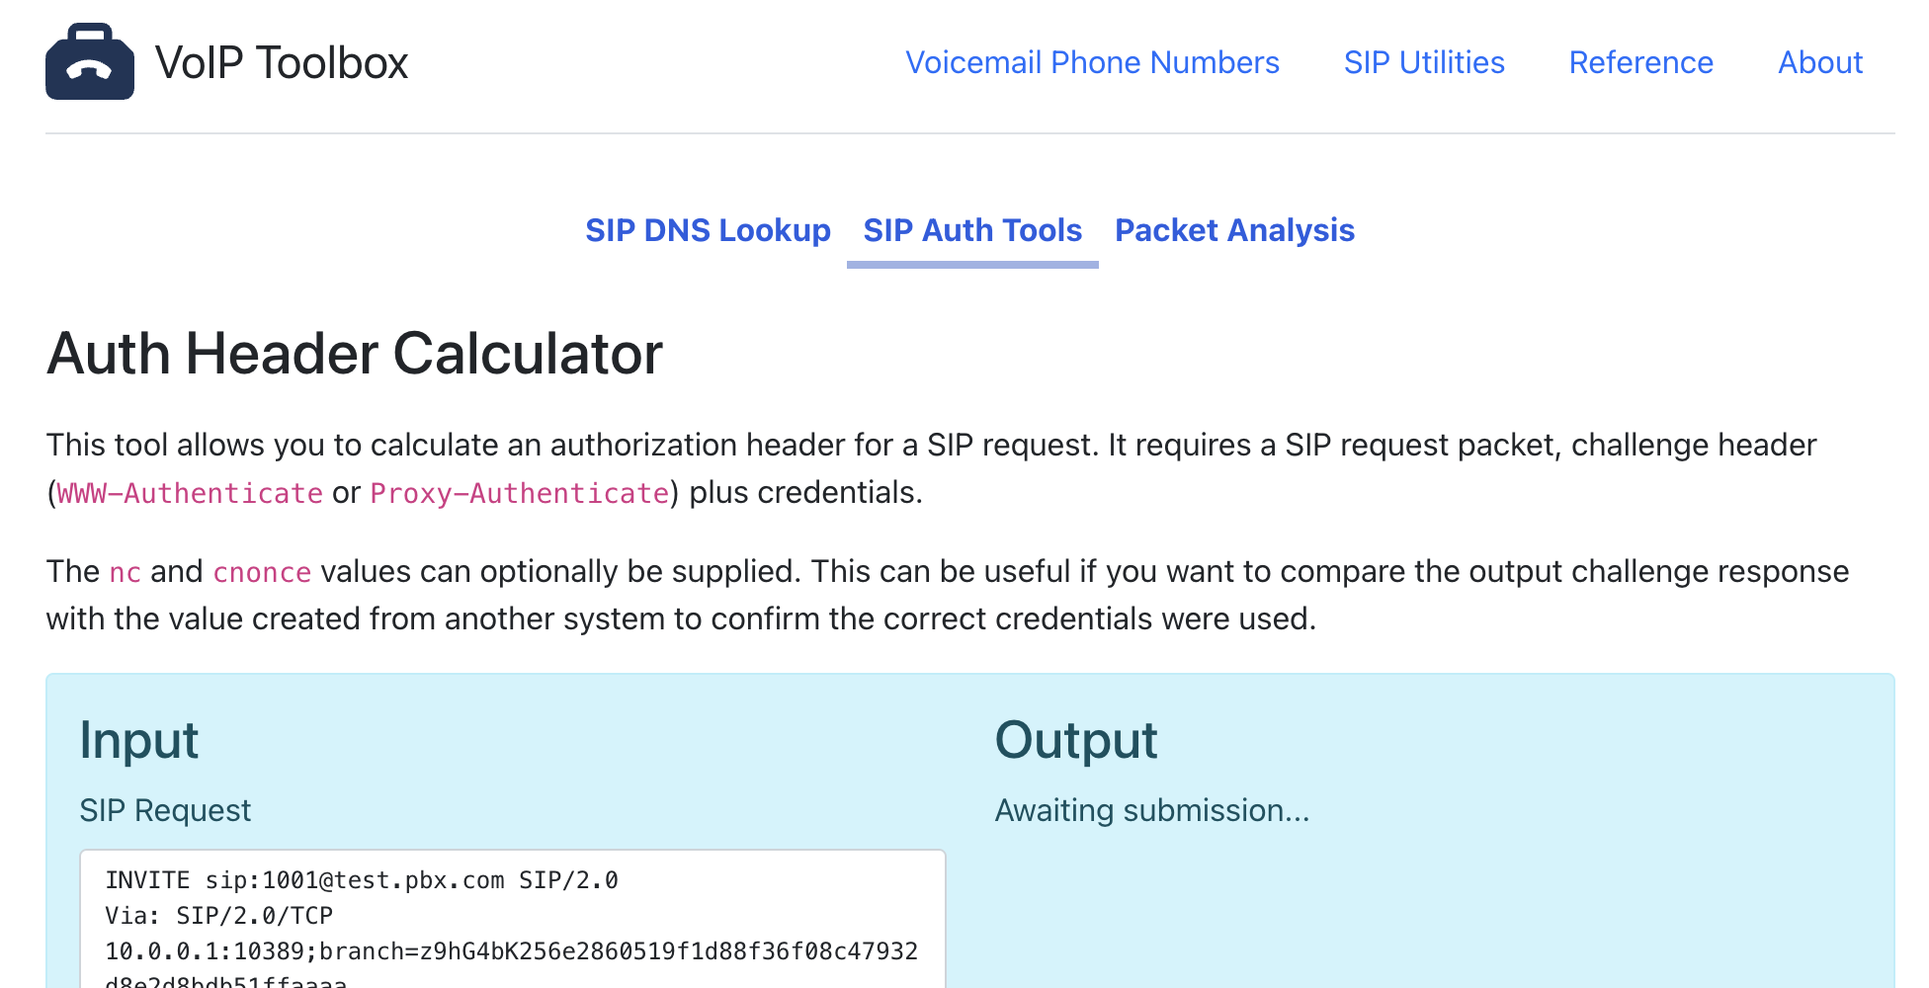
Task: Click the VoIP Toolbox site title
Action: [282, 63]
